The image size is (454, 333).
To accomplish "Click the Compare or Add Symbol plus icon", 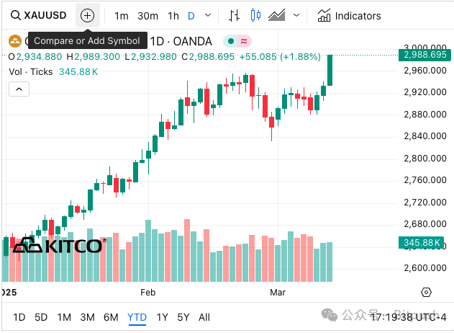I will [x=88, y=15].
